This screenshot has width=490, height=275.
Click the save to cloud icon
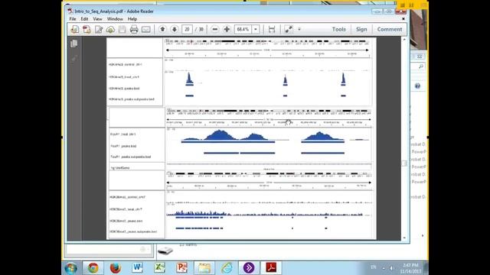point(110,29)
